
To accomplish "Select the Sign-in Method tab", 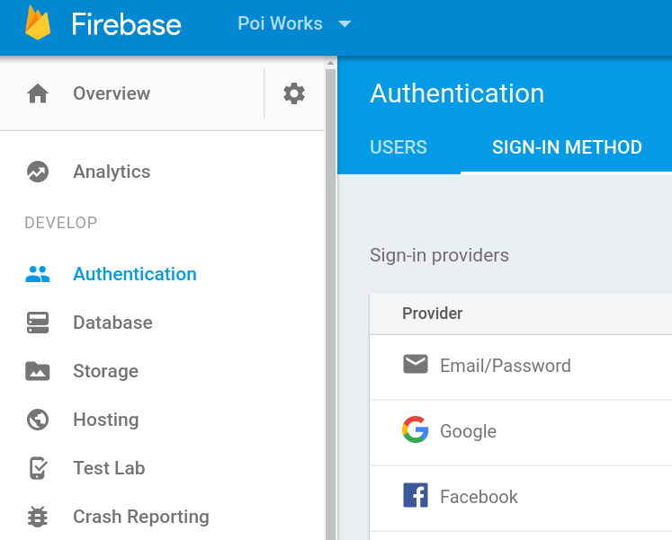I will (567, 147).
